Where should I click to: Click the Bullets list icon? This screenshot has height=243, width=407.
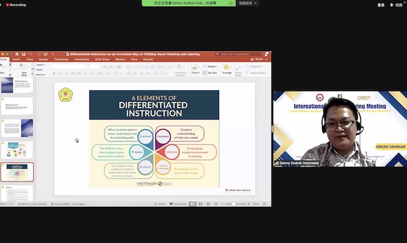tap(129, 67)
